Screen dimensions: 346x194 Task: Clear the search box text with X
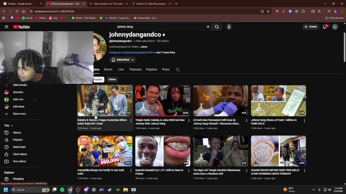click(x=208, y=27)
